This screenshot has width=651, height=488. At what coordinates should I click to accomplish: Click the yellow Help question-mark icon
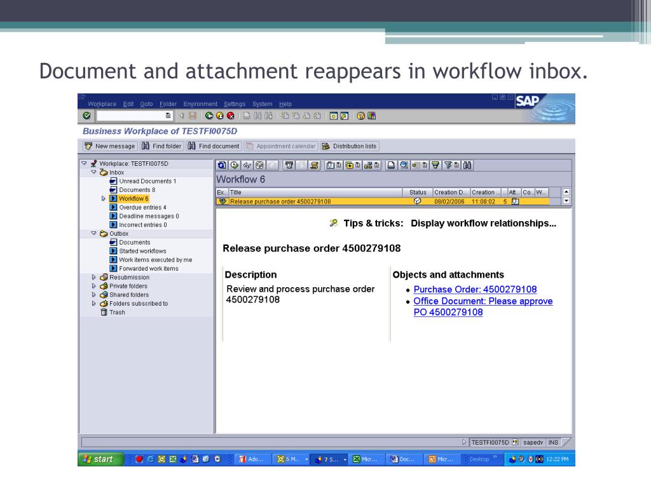tap(361, 116)
